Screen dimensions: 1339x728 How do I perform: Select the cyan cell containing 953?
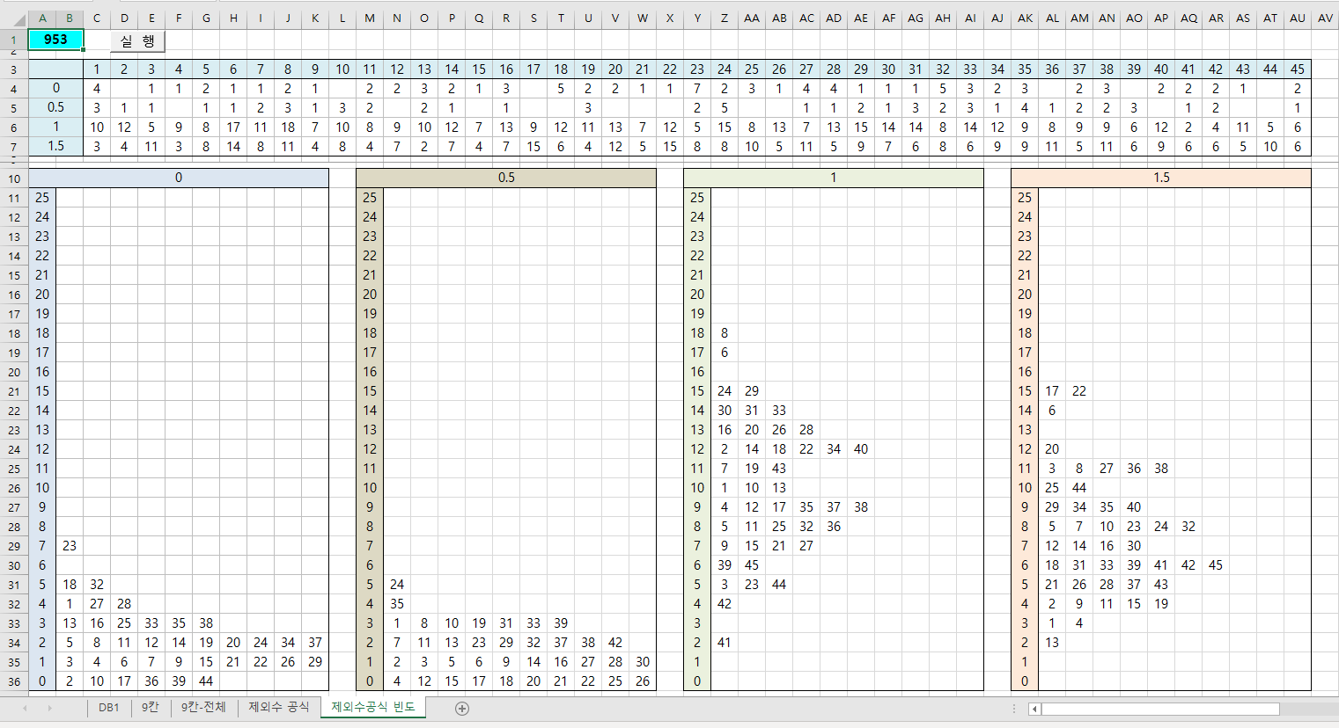tap(55, 40)
